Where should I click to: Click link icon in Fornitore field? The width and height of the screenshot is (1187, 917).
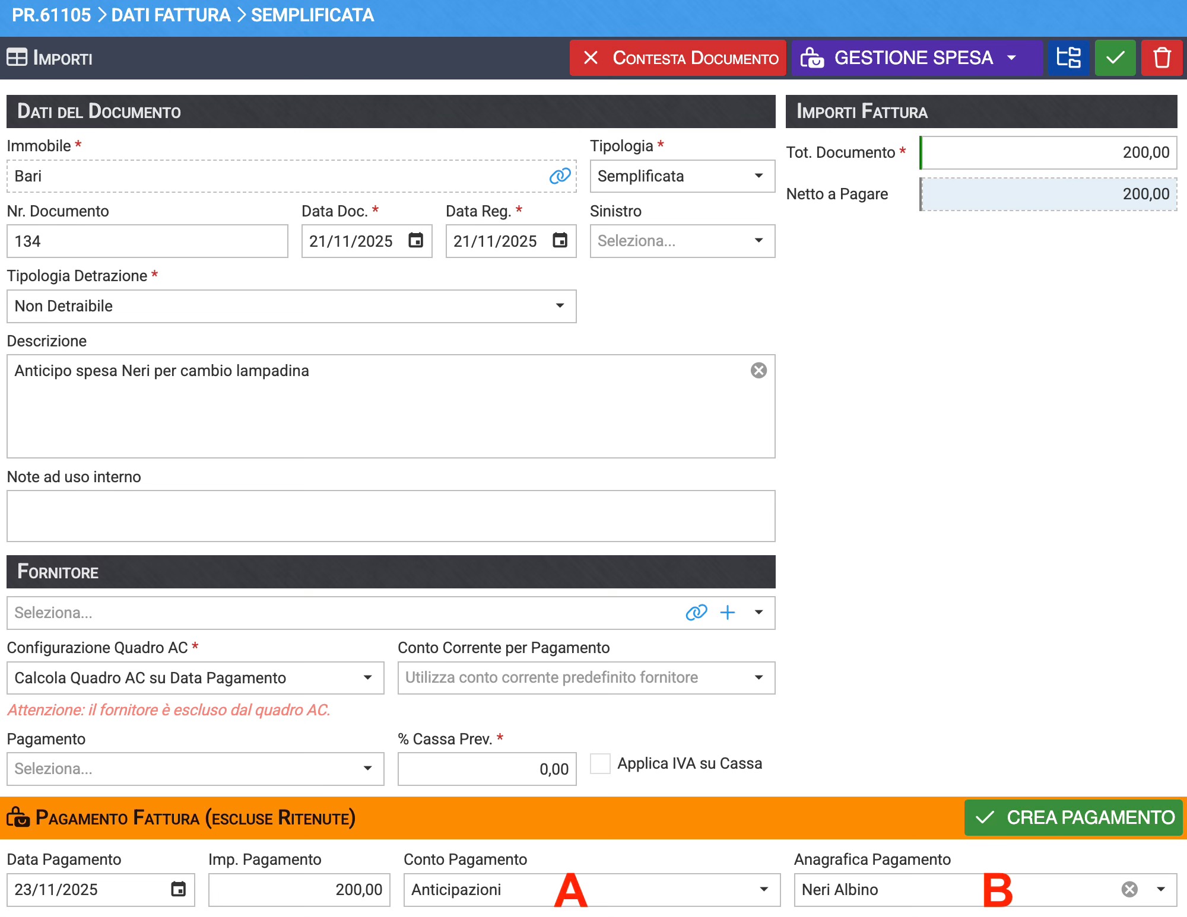696,612
